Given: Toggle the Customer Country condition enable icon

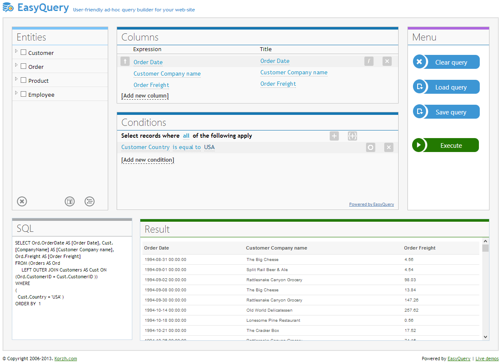Looking at the screenshot, I should 370,147.
